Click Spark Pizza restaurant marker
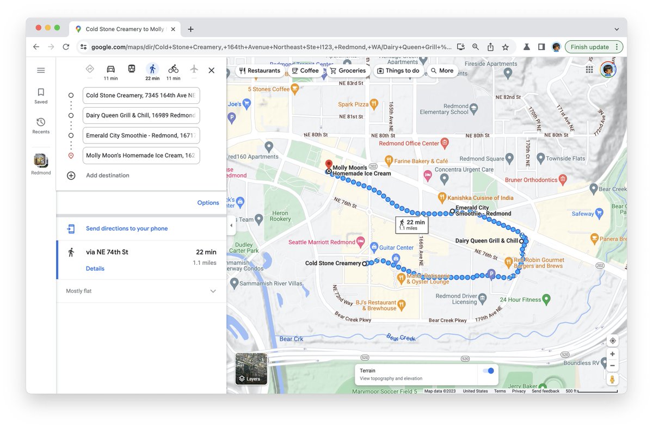653x428 pixels. pyautogui.click(x=373, y=103)
